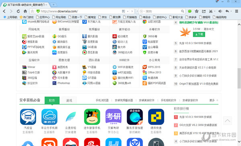Click the Winrar icon
The image size is (241, 146).
[x=24, y=67]
